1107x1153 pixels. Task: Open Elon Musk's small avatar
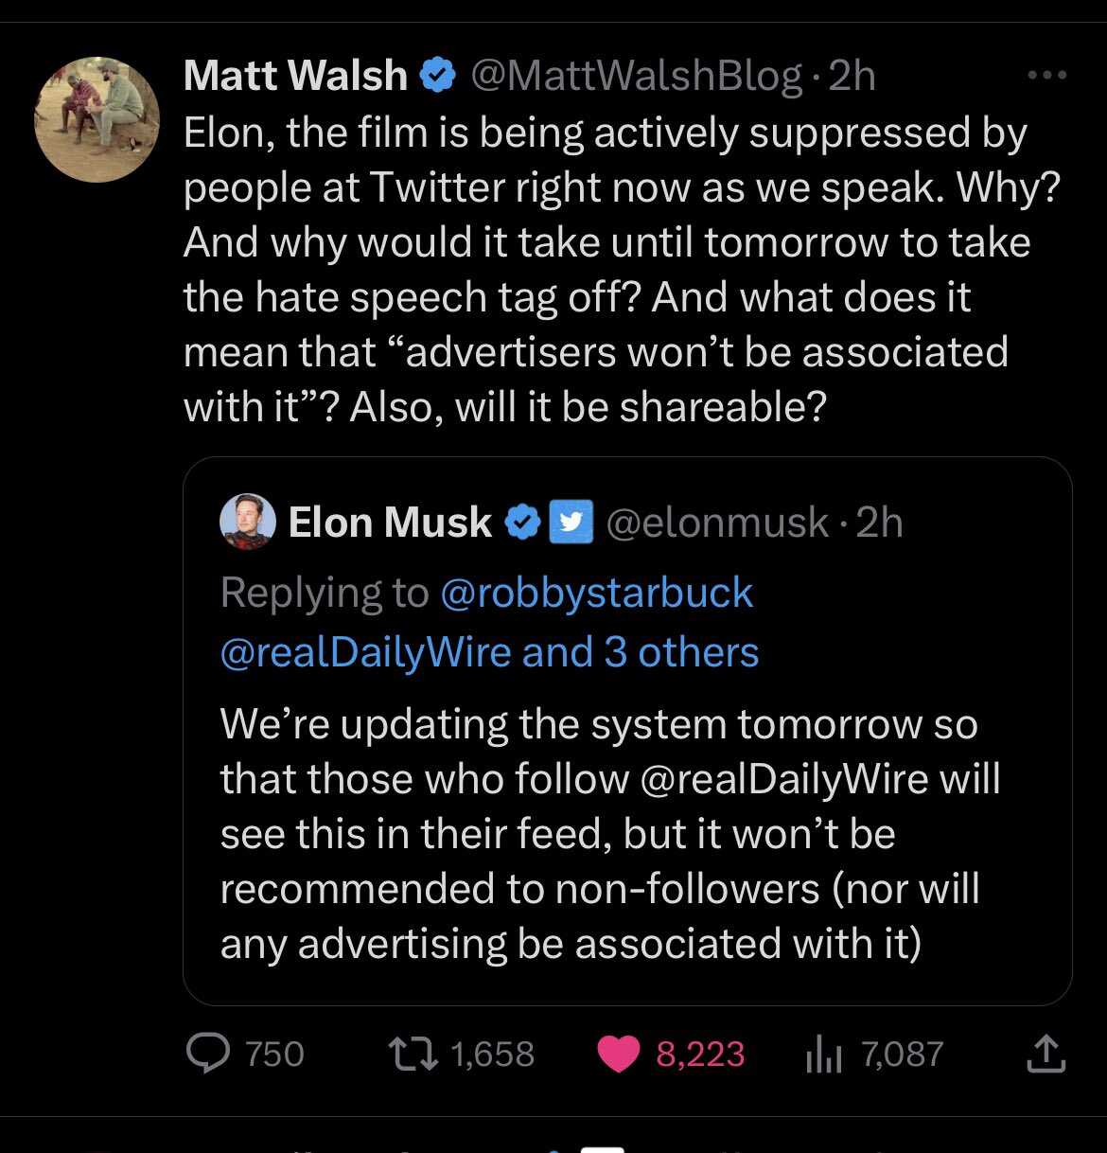coord(248,523)
